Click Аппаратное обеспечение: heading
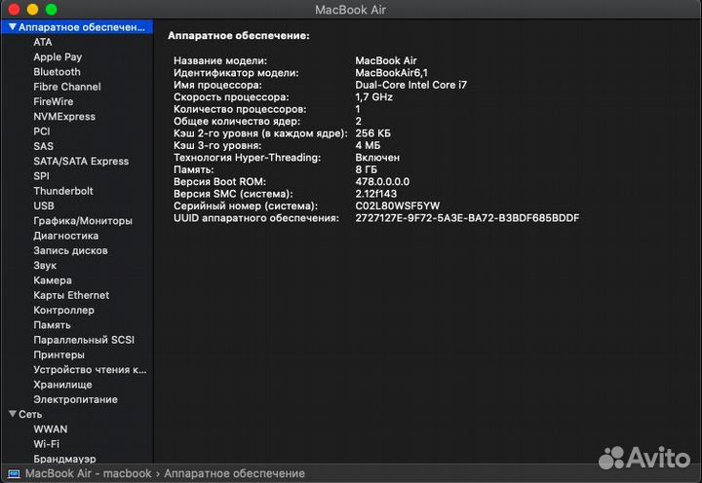The width and height of the screenshot is (702, 483). (239, 36)
